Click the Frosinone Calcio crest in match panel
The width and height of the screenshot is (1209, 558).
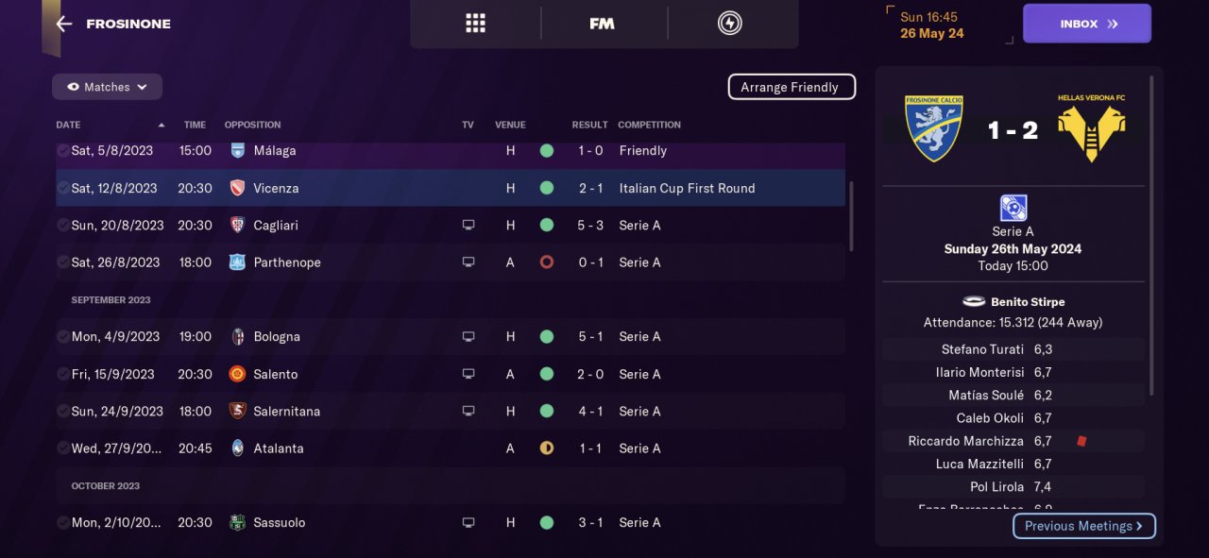pyautogui.click(x=933, y=128)
